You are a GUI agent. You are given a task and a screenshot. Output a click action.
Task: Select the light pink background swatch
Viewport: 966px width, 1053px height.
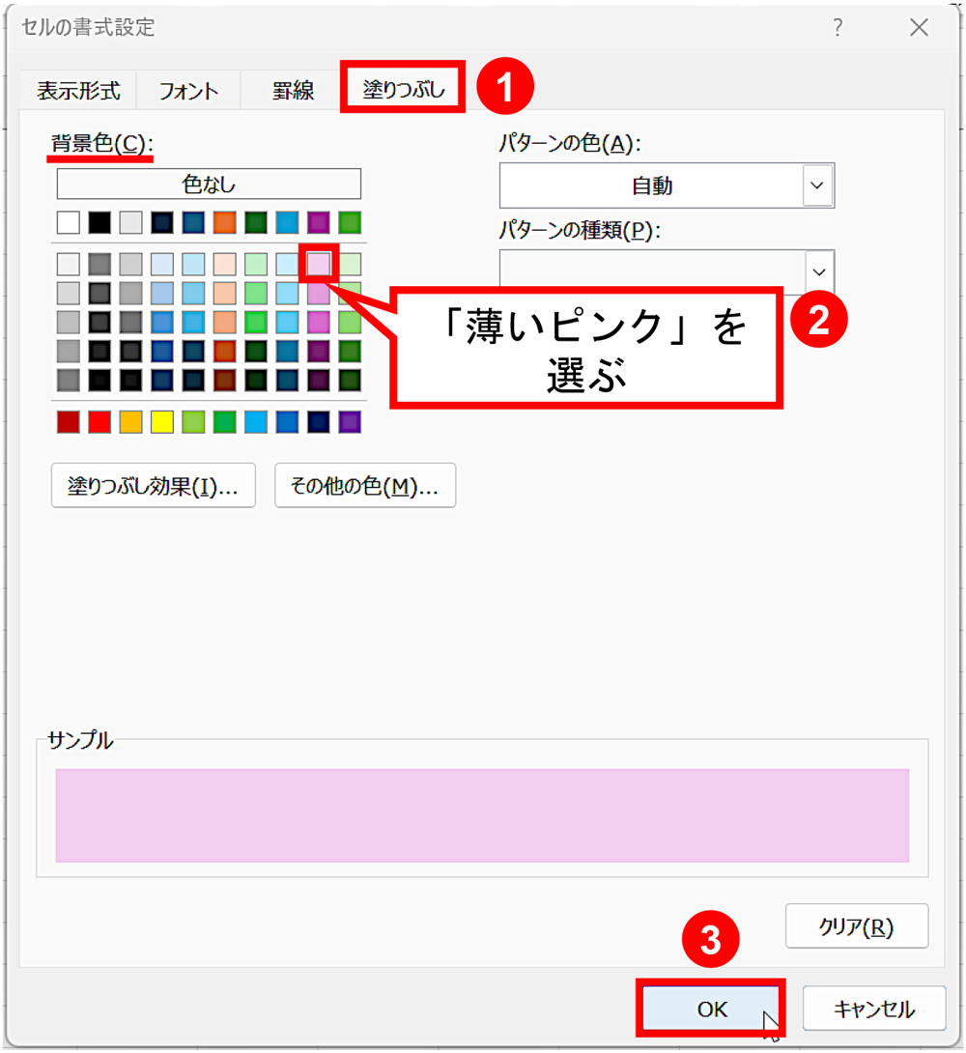click(x=318, y=264)
